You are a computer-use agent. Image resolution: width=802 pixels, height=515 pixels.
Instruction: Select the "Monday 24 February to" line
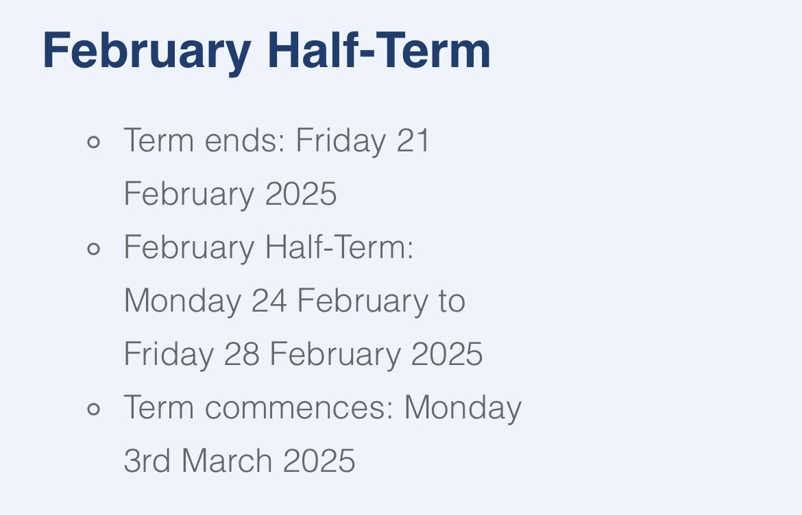[x=295, y=301]
